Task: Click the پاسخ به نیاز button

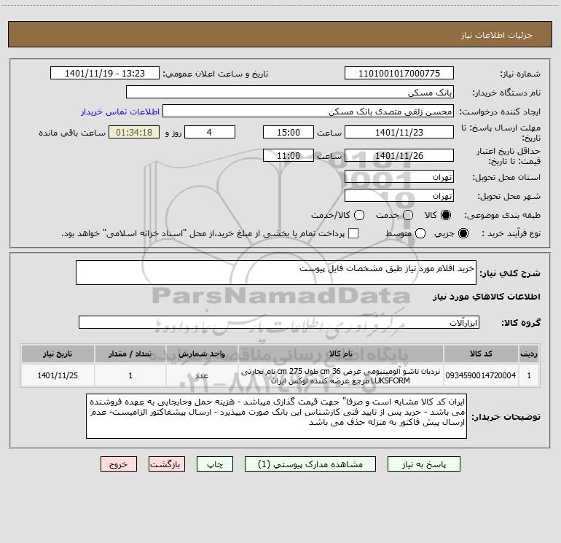Action: [424, 464]
